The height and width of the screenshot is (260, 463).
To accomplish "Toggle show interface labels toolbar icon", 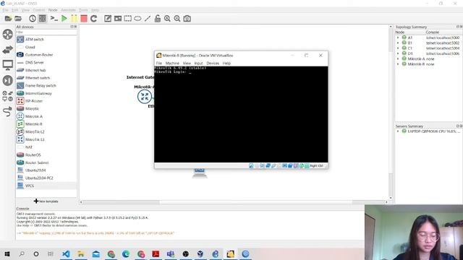I will (43, 19).
